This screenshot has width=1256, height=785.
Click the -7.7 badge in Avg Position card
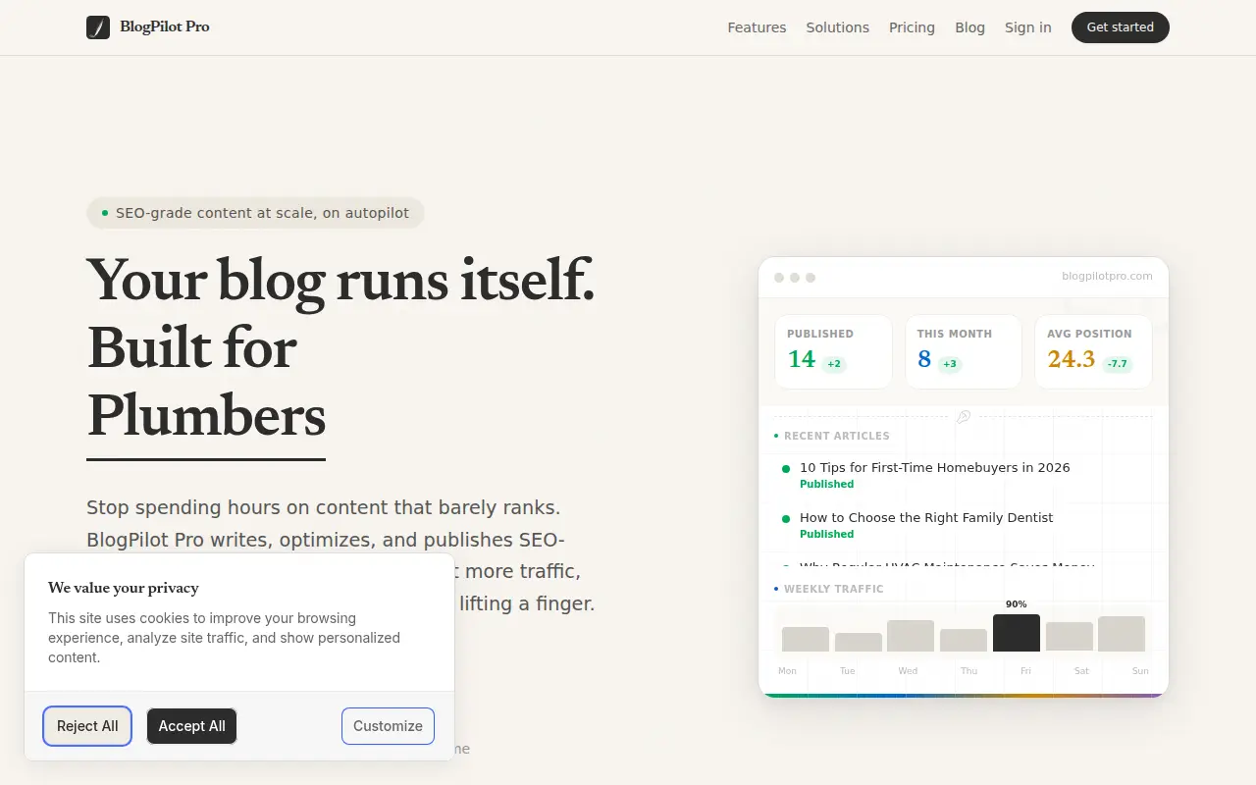tap(1118, 364)
